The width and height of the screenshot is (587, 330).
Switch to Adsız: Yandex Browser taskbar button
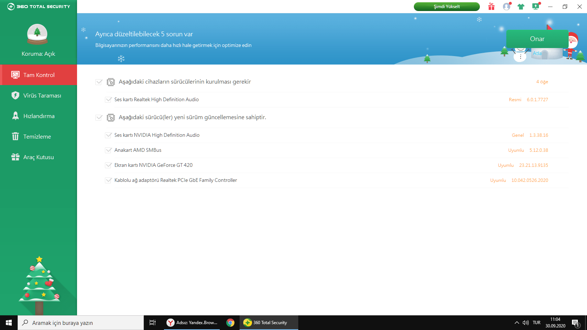pos(192,323)
